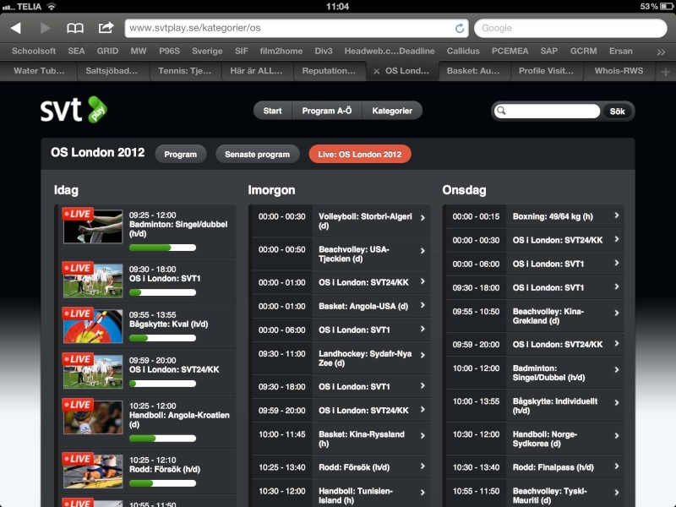Screen dimensions: 676x507
Task: Show more bookmarks with the double chevron
Action: [661, 52]
